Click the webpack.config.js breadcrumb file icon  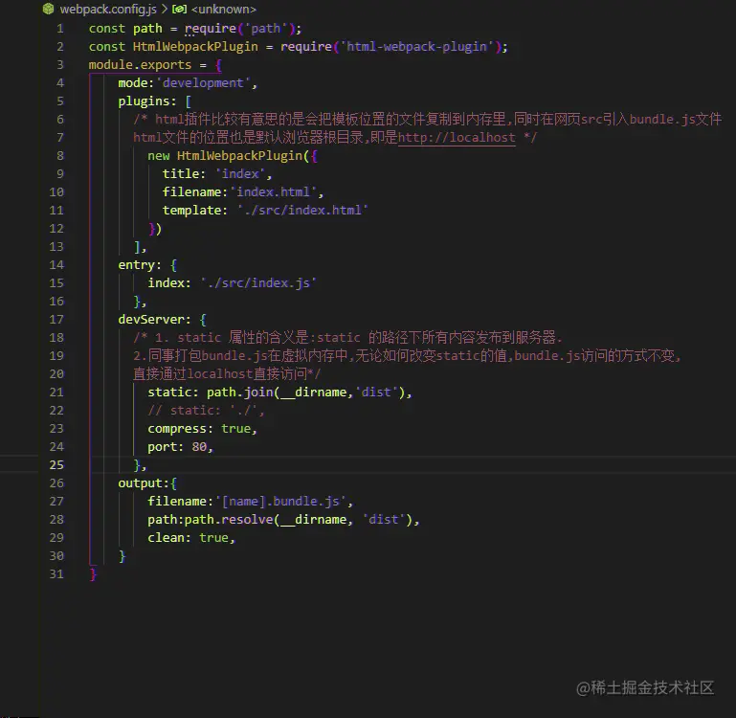click(x=48, y=9)
